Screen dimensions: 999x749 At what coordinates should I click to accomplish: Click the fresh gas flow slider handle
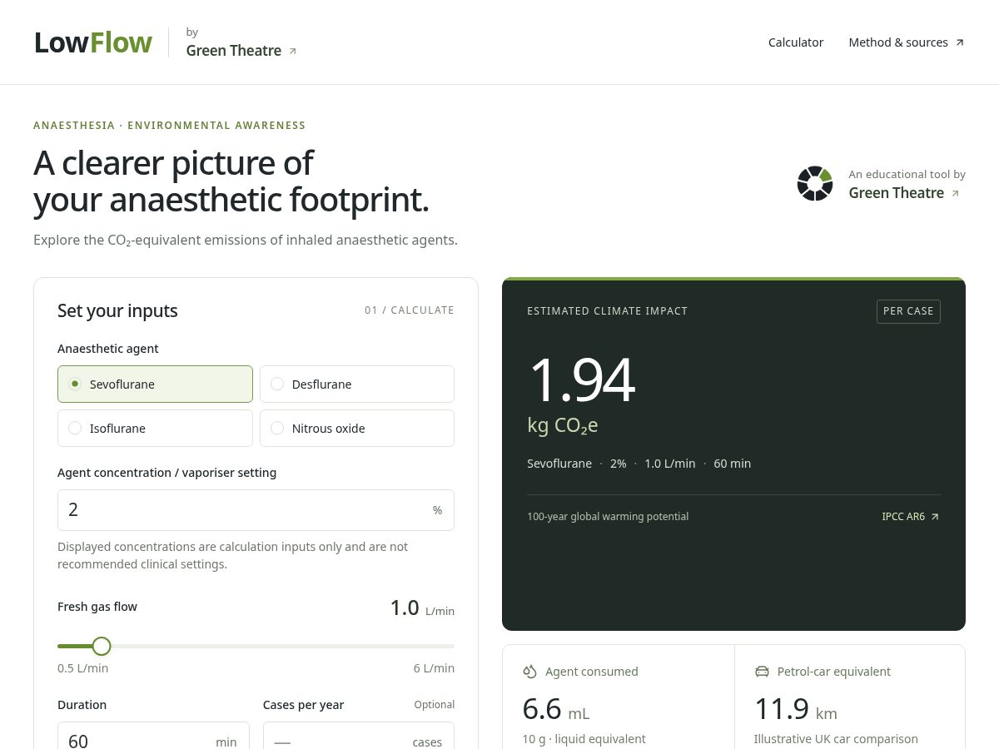(102, 646)
